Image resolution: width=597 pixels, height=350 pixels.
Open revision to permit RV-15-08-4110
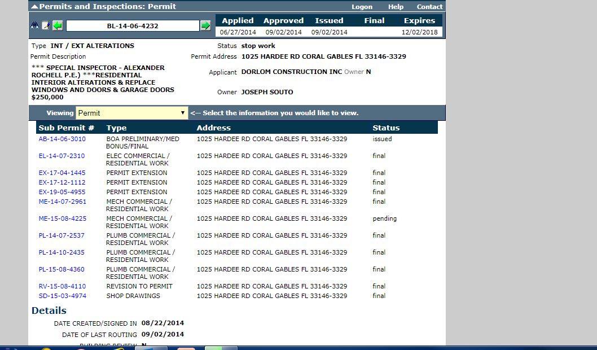pos(62,286)
